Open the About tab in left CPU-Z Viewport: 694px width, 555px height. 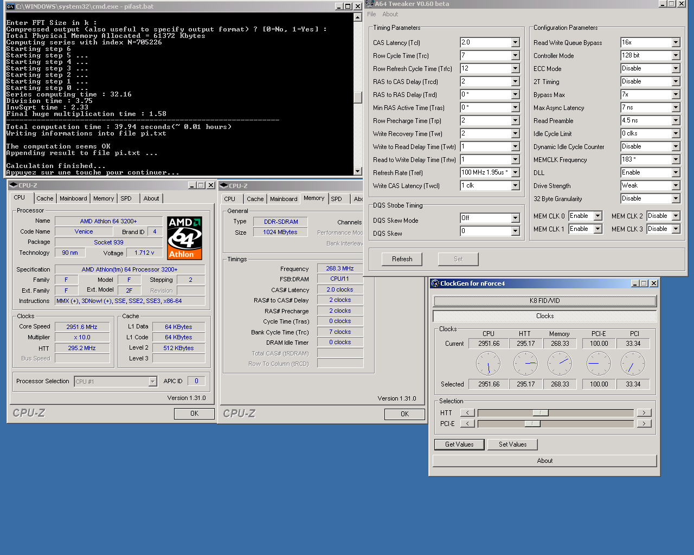[x=151, y=198]
